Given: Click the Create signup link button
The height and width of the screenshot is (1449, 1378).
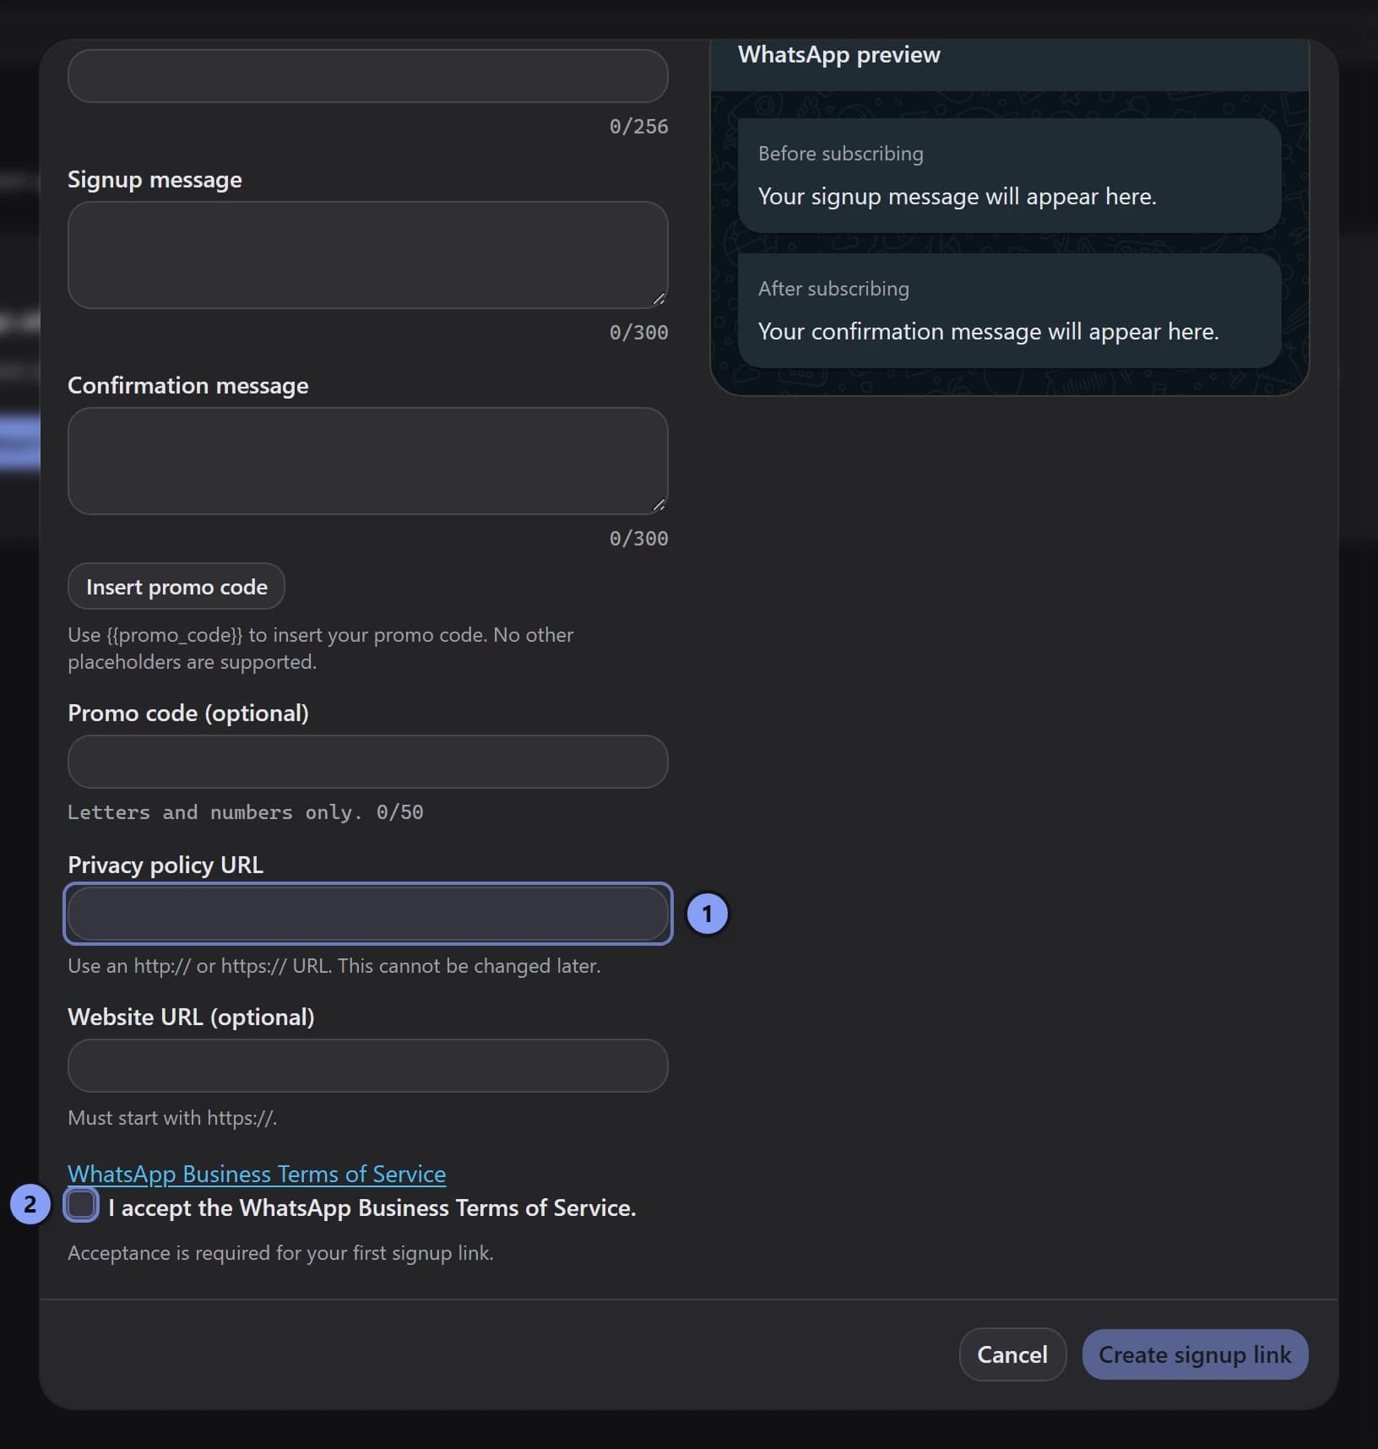Looking at the screenshot, I should pyautogui.click(x=1195, y=1354).
